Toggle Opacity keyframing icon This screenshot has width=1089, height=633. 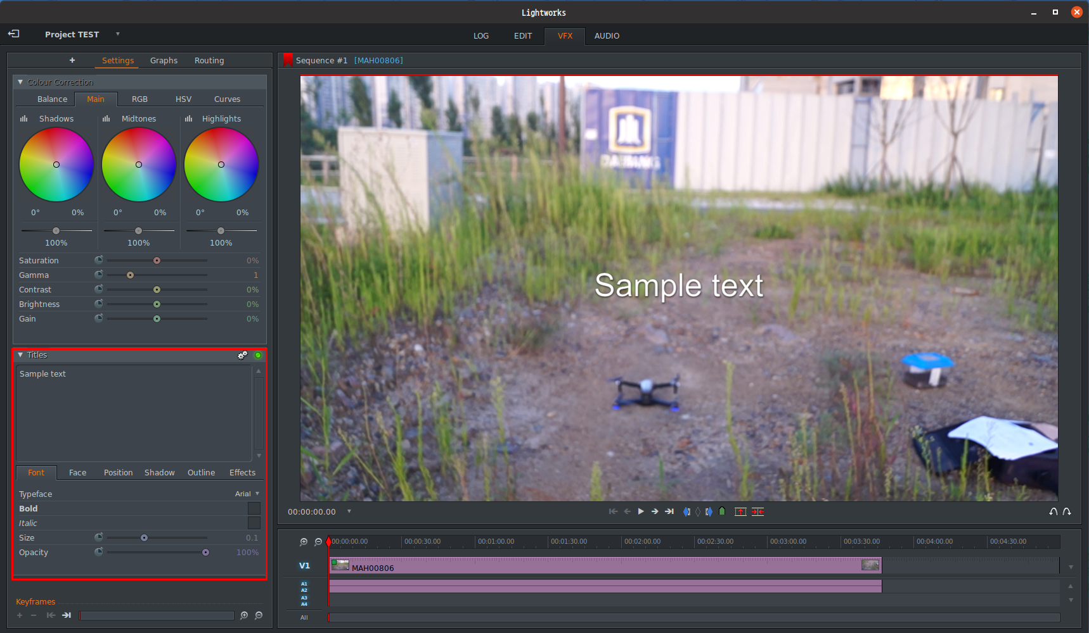(x=99, y=552)
